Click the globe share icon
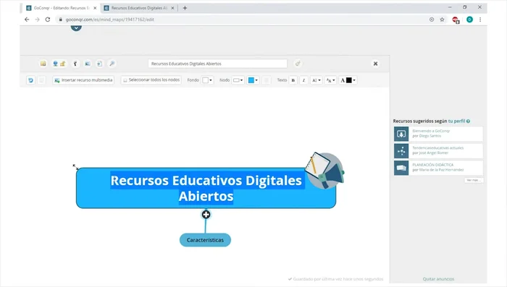507x287 pixels. point(55,64)
